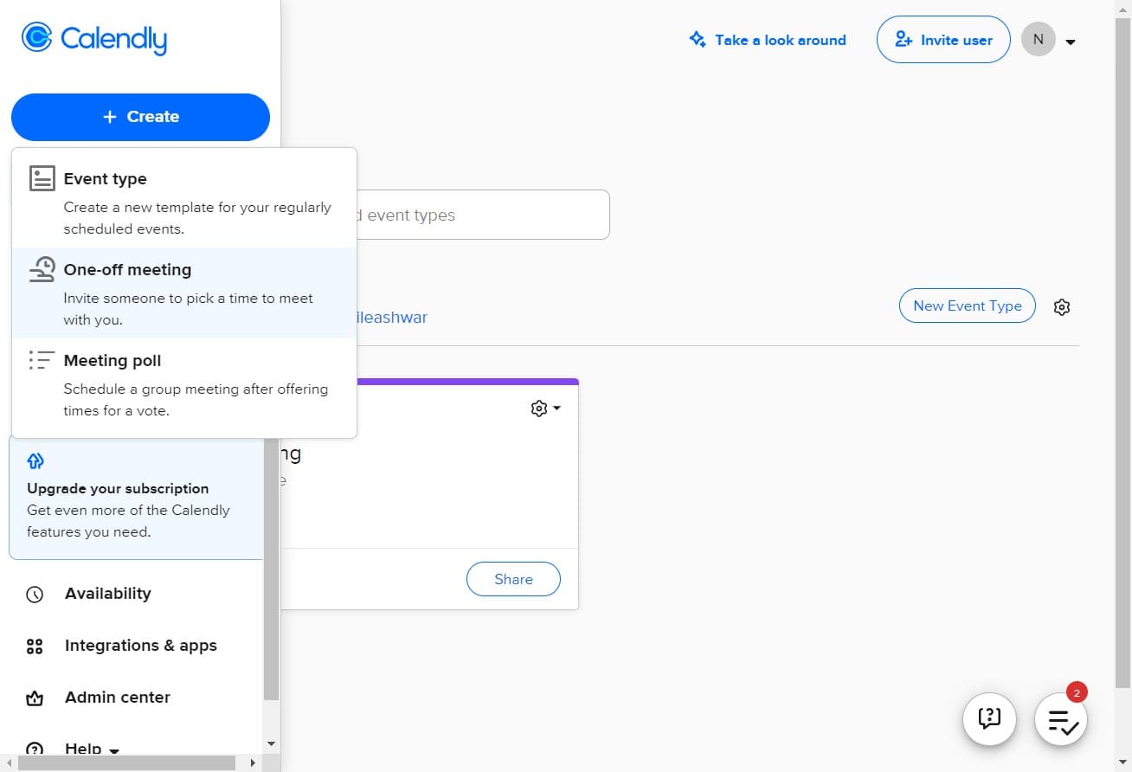The width and height of the screenshot is (1132, 772).
Task: Click the settings gear beside New Event Type
Action: click(x=1062, y=306)
